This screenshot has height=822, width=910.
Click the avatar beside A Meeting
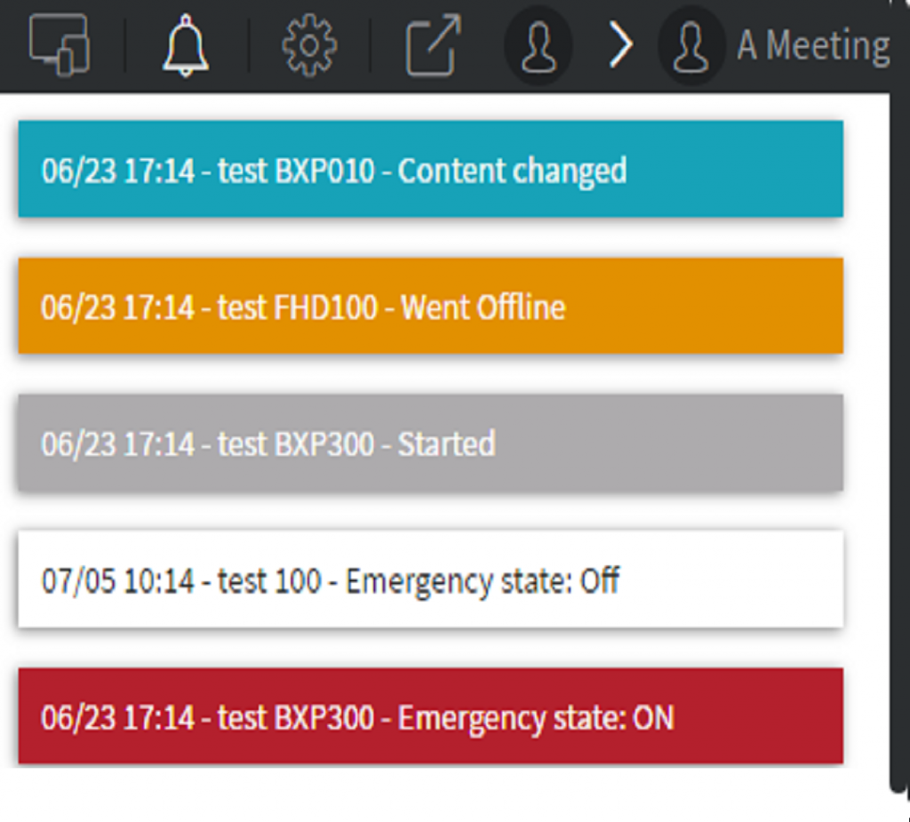(690, 46)
